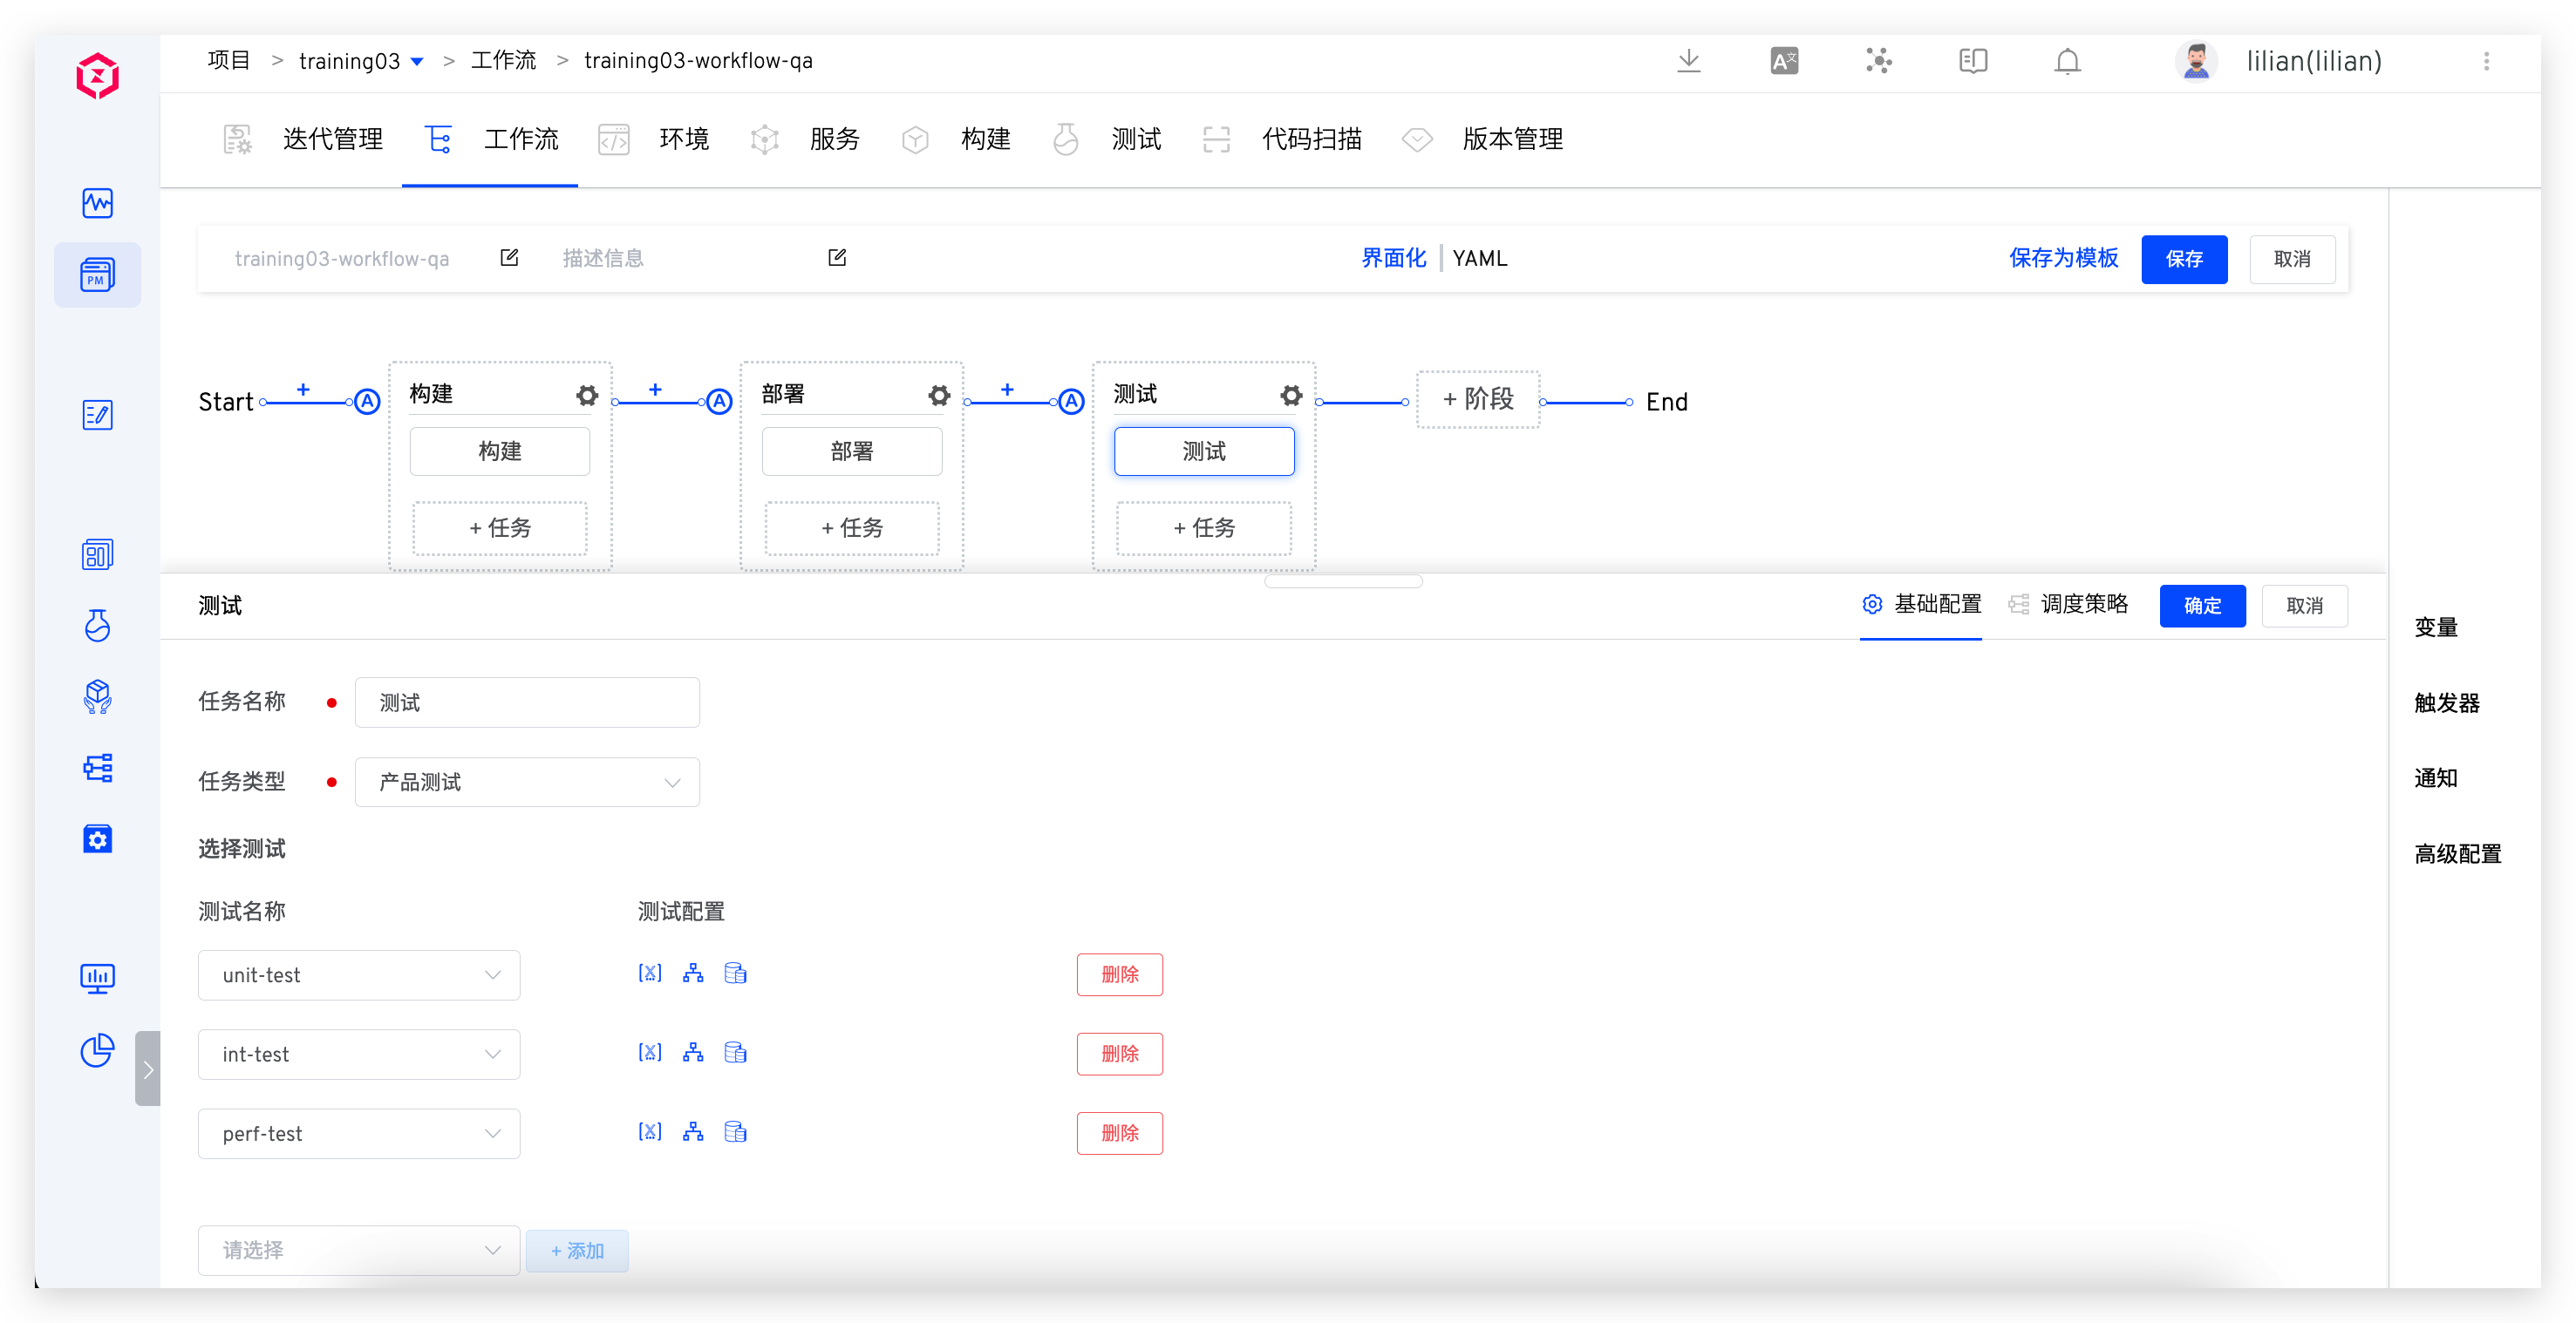
Task: Switch editor to 界面化 view
Action: click(1393, 258)
